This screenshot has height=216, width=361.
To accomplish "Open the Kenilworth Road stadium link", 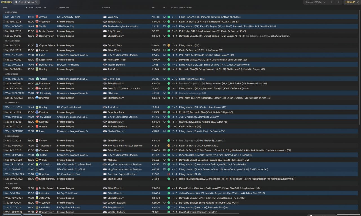I will coord(116,60).
